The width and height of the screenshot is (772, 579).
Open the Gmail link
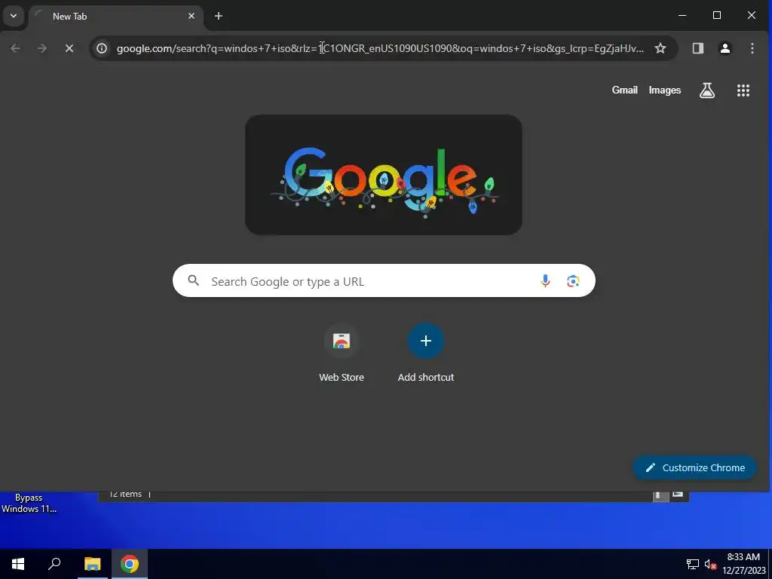point(624,90)
